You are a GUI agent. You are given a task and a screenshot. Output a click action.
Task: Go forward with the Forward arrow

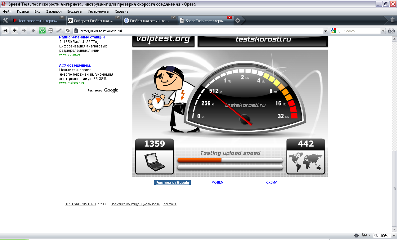[24, 31]
